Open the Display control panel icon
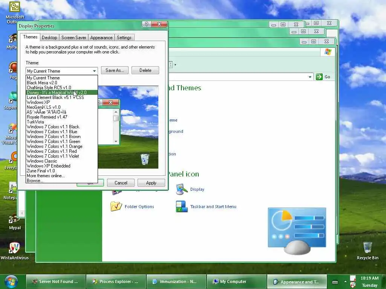 click(190, 189)
